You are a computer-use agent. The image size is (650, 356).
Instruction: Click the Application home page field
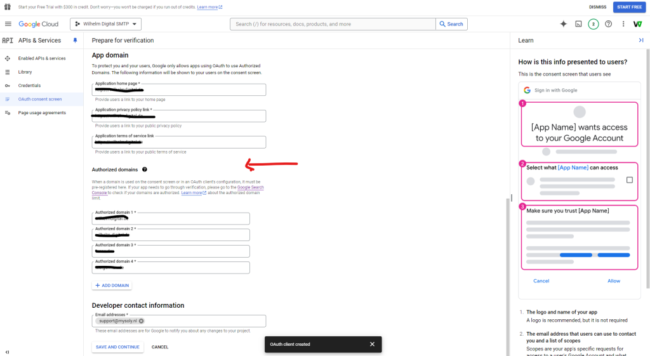pos(178,89)
